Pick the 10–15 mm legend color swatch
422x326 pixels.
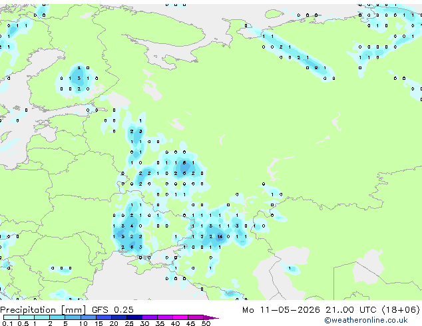89,317
